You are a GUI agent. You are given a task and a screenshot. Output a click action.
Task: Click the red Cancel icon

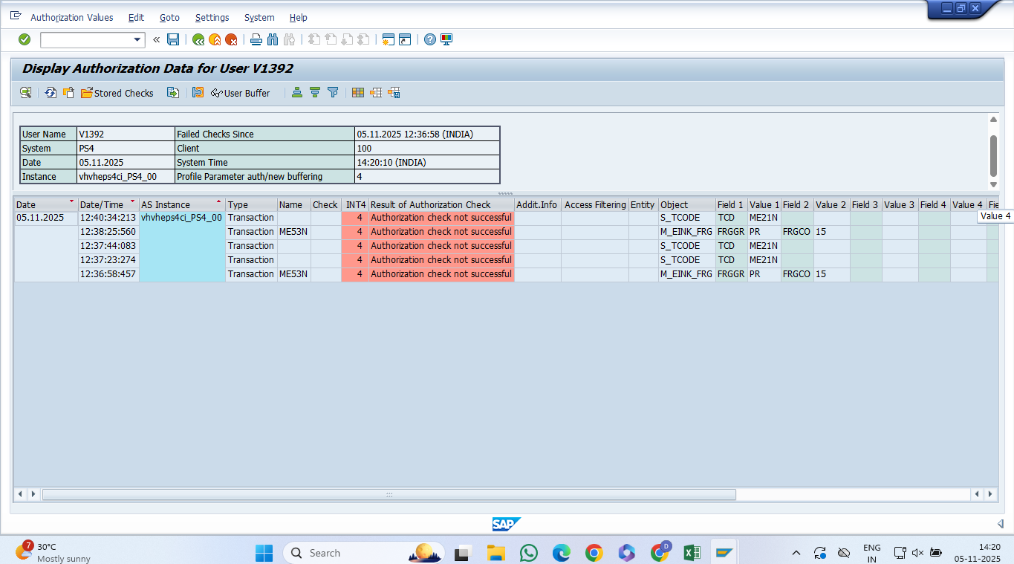[231, 39]
